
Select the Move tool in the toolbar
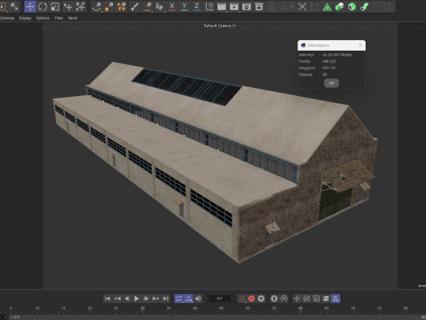click(x=30, y=6)
